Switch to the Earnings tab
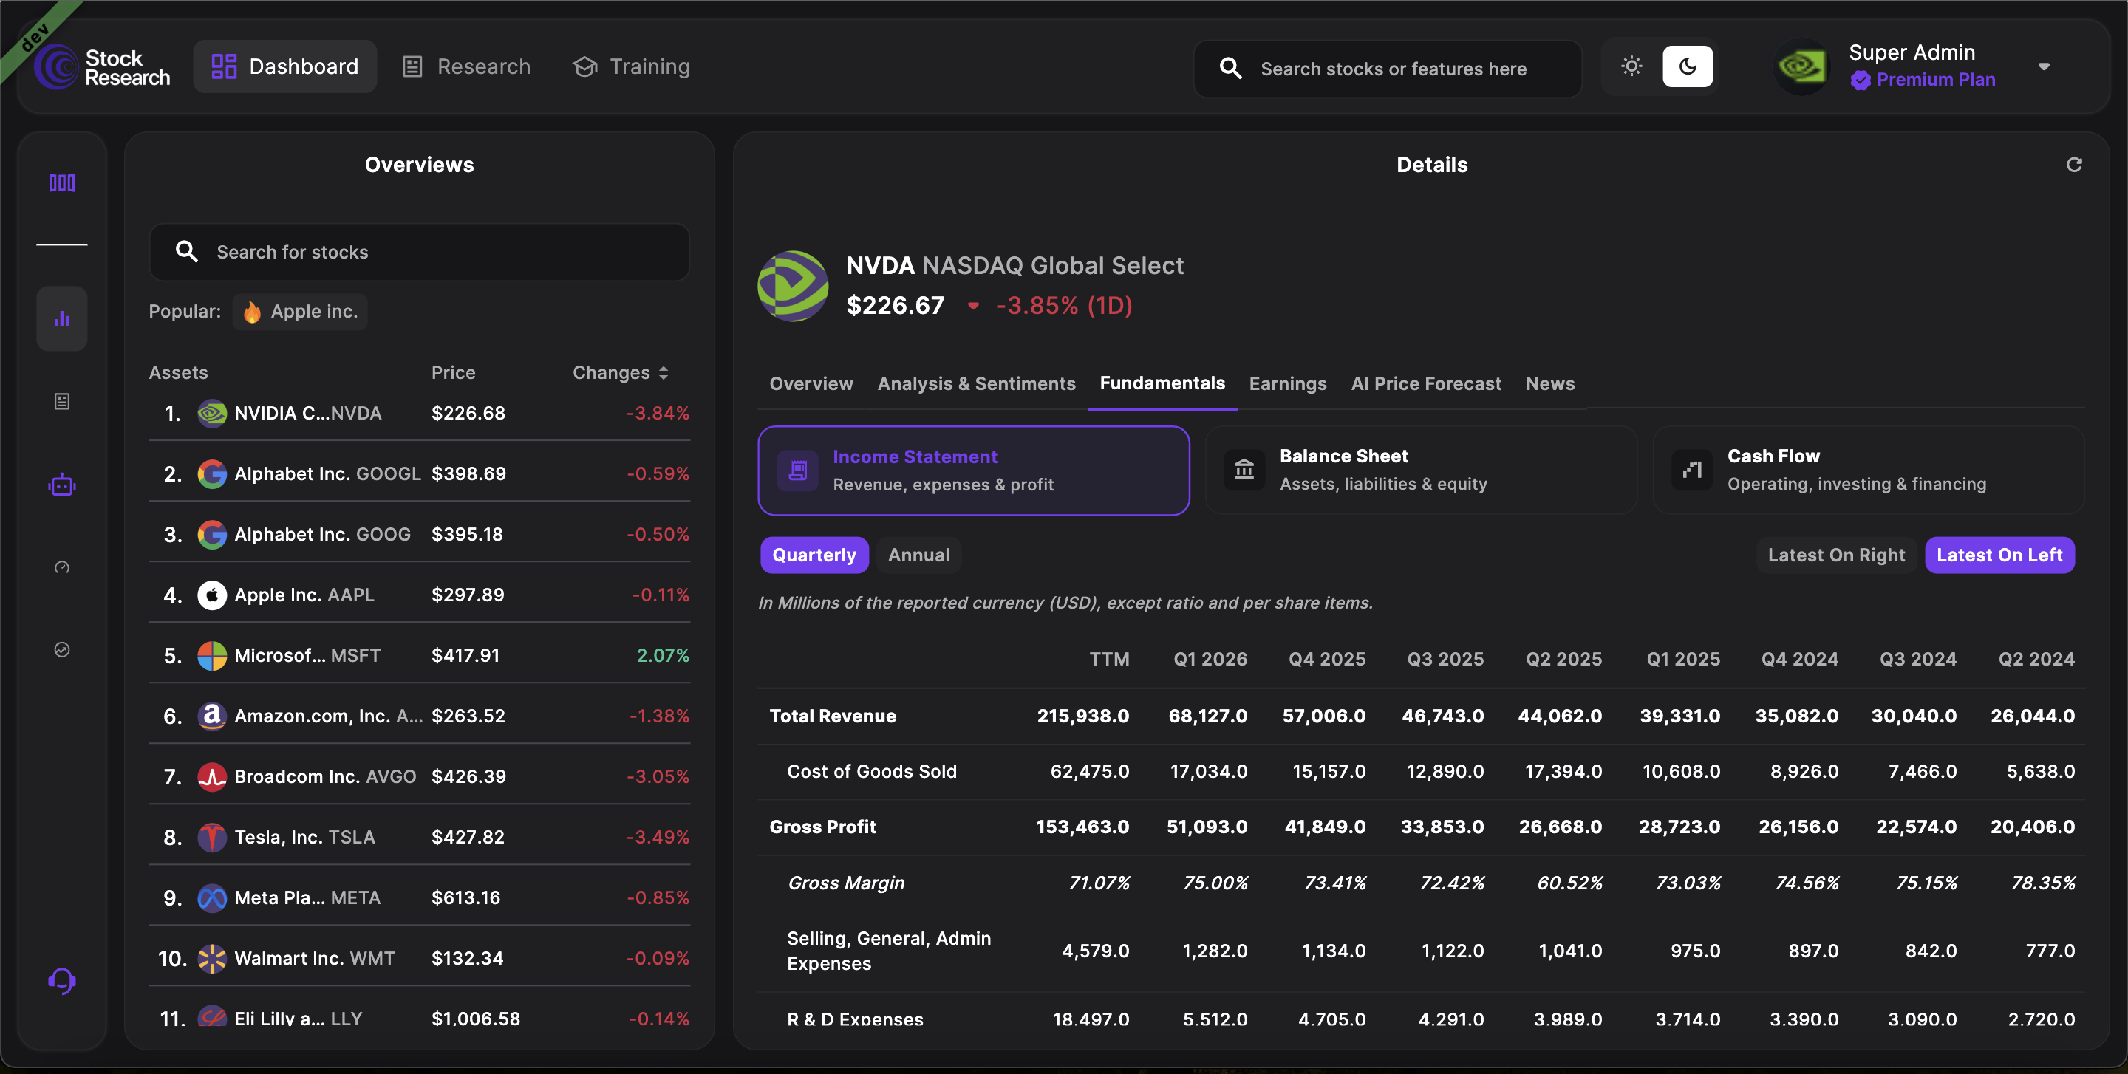Viewport: 2128px width, 1074px height. (1288, 384)
